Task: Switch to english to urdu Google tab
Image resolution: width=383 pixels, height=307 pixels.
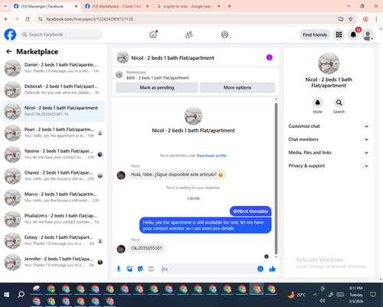Action: click(x=188, y=6)
